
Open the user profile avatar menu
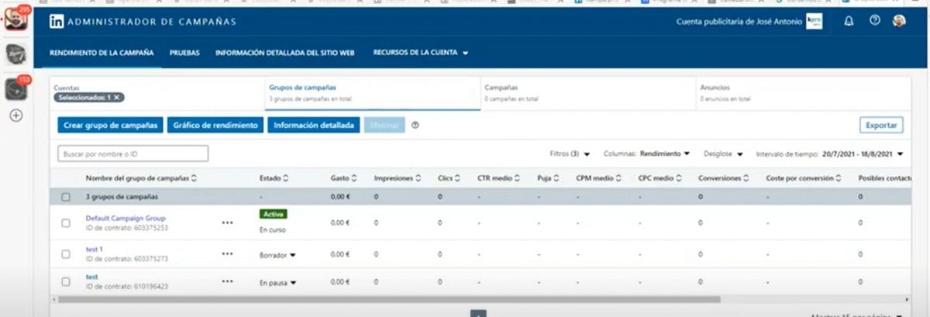click(x=899, y=21)
